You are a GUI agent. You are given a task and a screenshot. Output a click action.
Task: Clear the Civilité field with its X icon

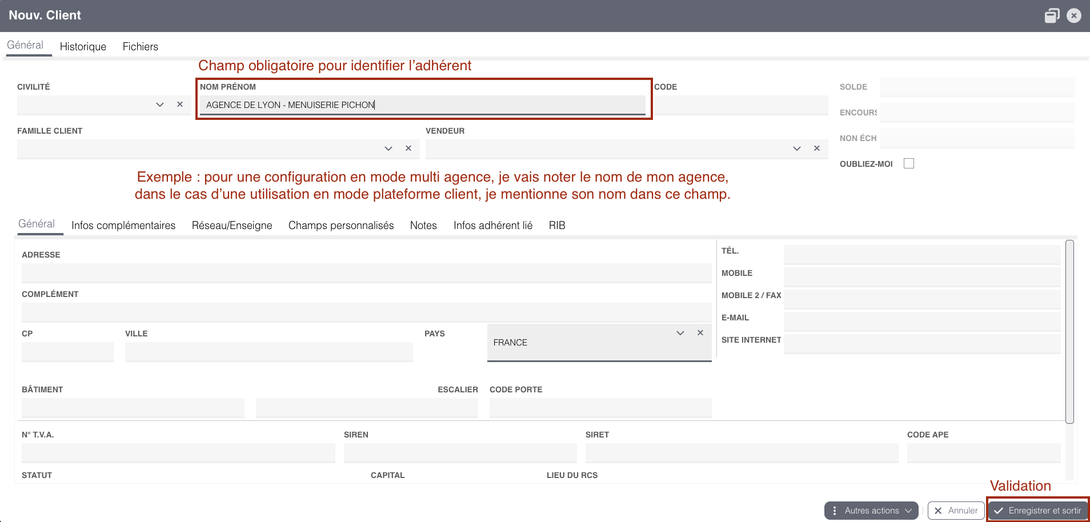pyautogui.click(x=180, y=105)
